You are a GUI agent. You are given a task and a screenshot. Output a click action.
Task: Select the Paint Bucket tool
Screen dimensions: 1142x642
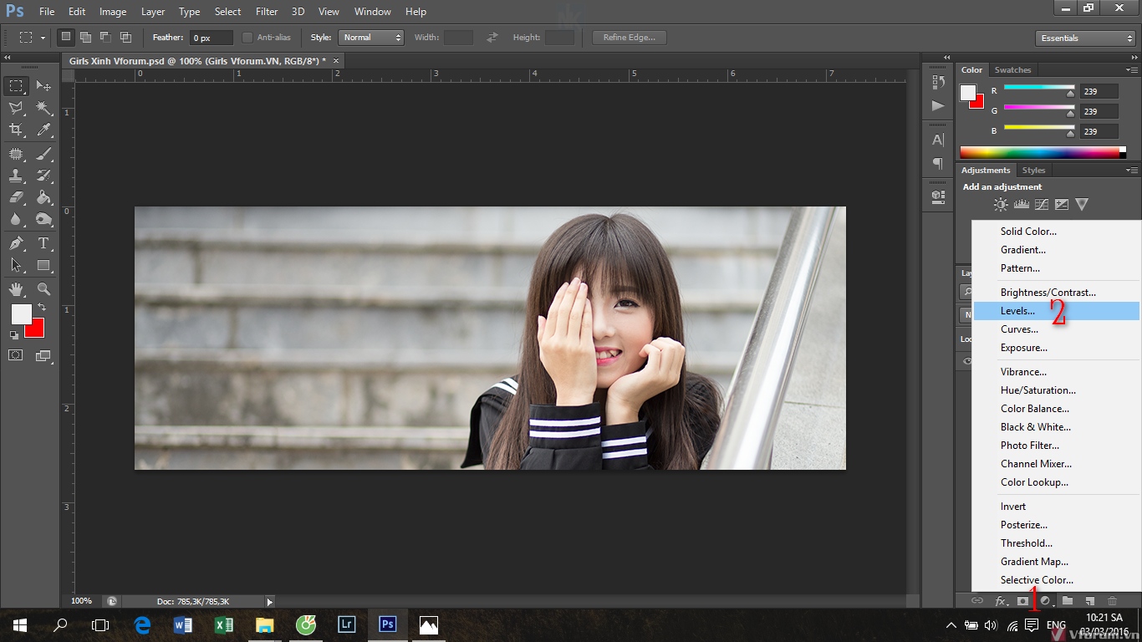coord(43,197)
